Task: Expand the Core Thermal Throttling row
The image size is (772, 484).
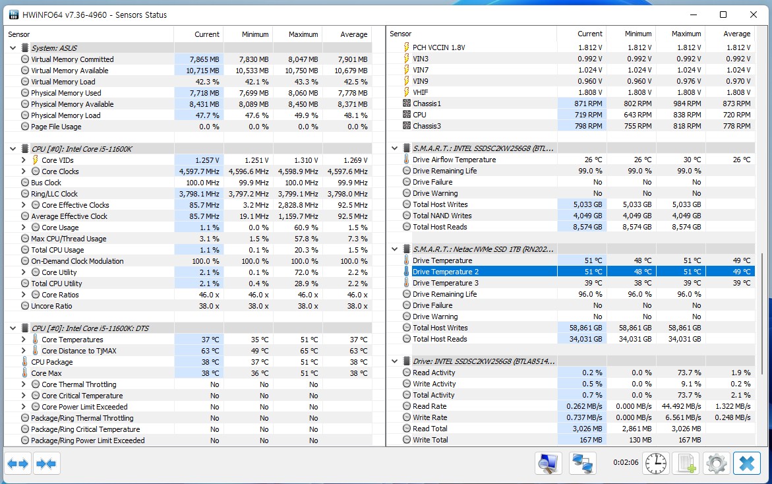Action: coord(23,384)
